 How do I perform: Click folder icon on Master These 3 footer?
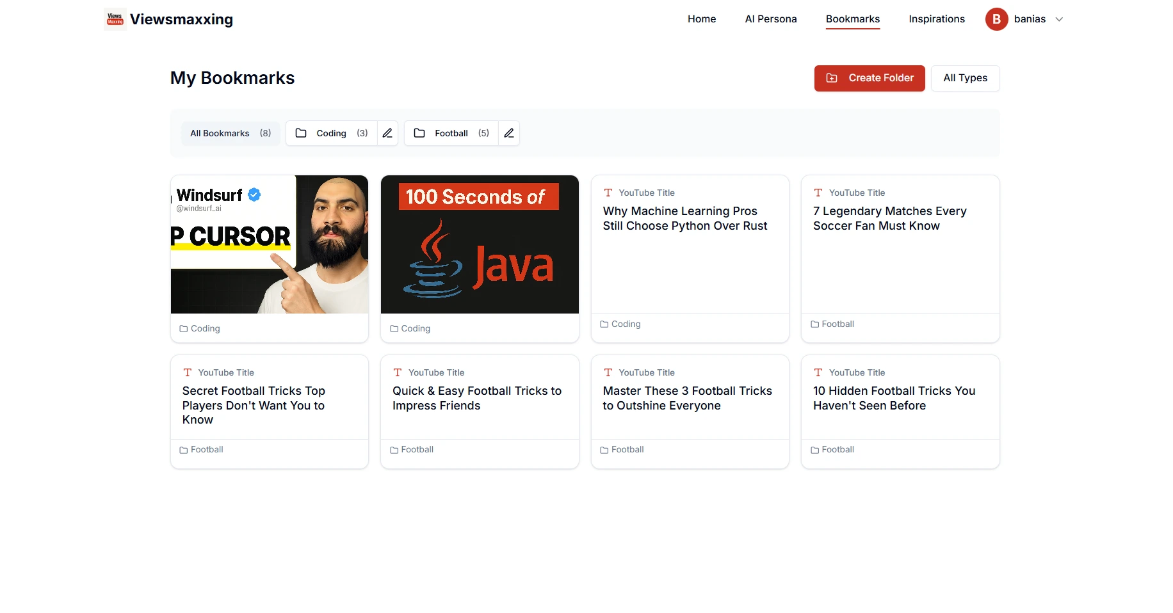604,450
